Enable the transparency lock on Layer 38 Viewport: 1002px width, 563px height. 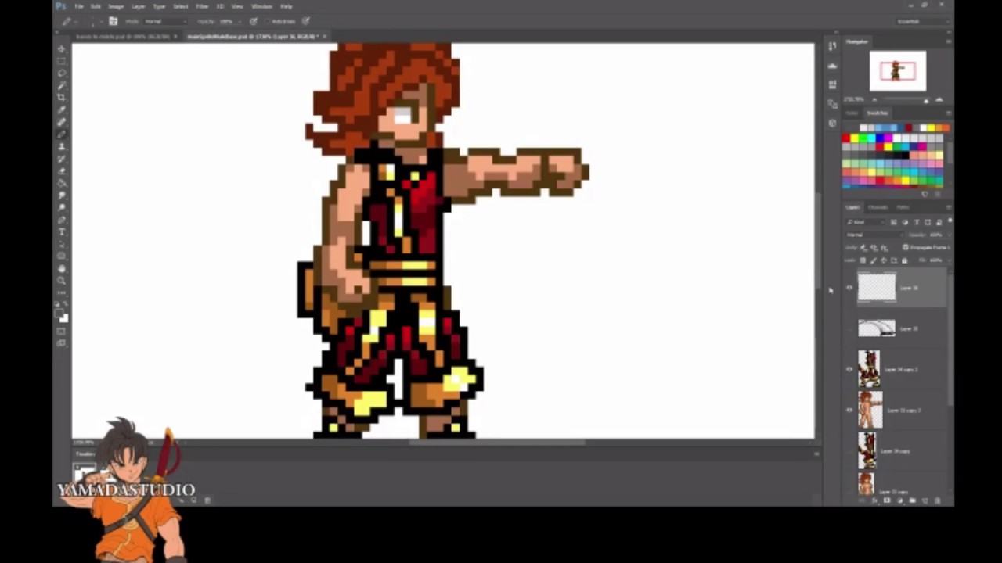click(863, 260)
